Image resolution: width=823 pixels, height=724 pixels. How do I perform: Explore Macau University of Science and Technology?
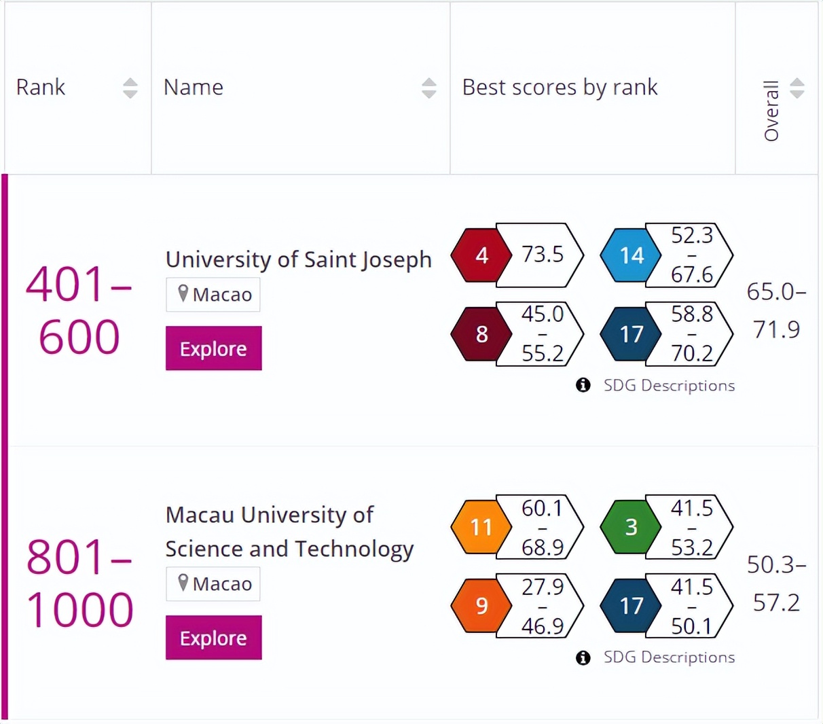tap(213, 638)
